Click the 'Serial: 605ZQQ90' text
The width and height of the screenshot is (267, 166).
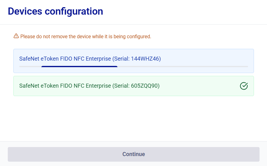coord(136,85)
